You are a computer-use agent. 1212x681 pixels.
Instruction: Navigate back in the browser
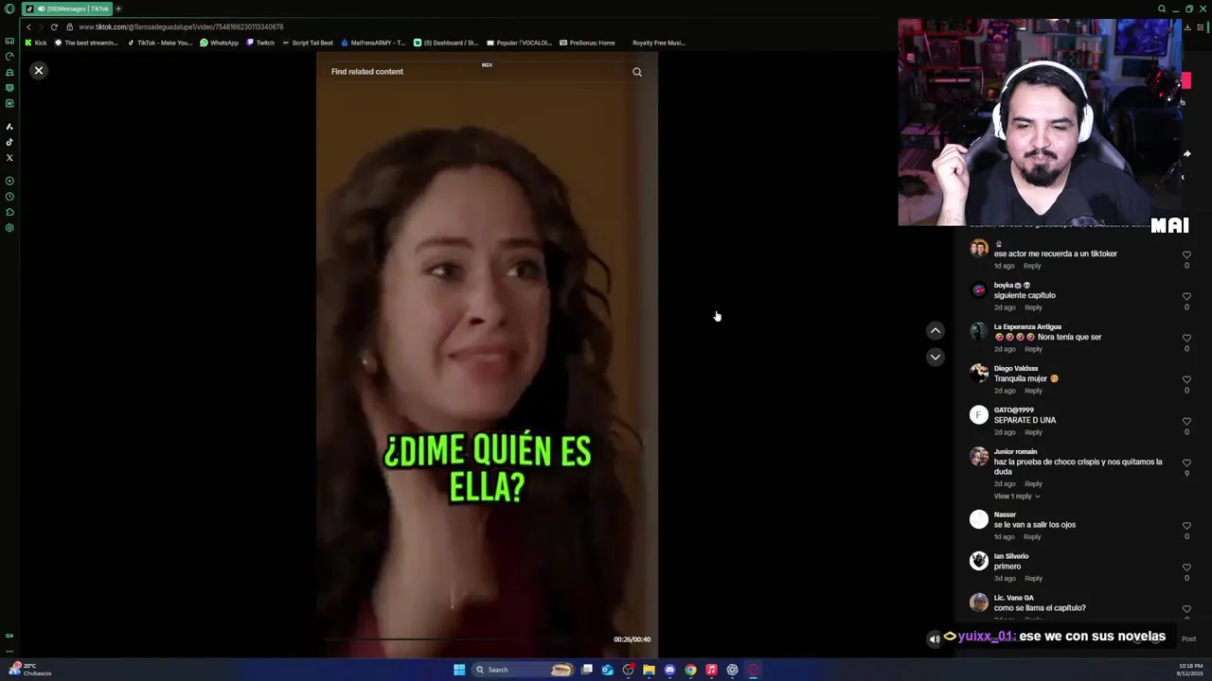(x=28, y=26)
